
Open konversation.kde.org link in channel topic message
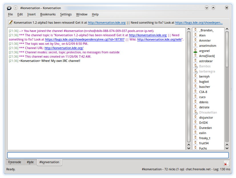pos(148,35)
